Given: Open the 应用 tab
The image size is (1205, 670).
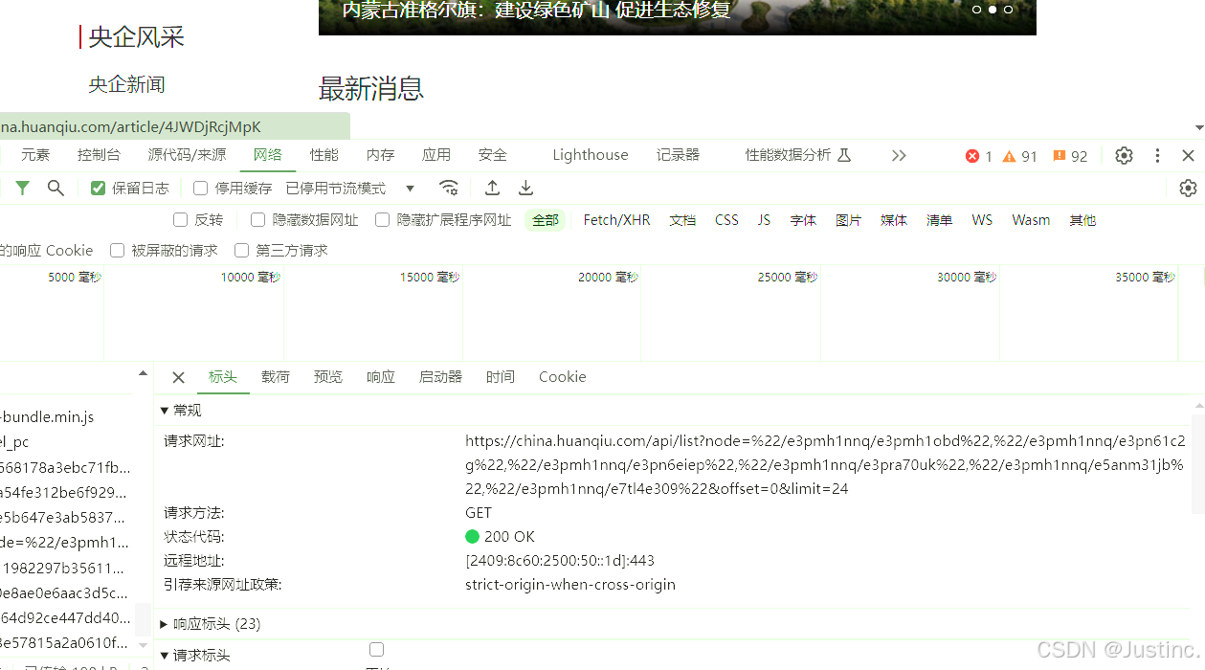Looking at the screenshot, I should click(x=436, y=155).
